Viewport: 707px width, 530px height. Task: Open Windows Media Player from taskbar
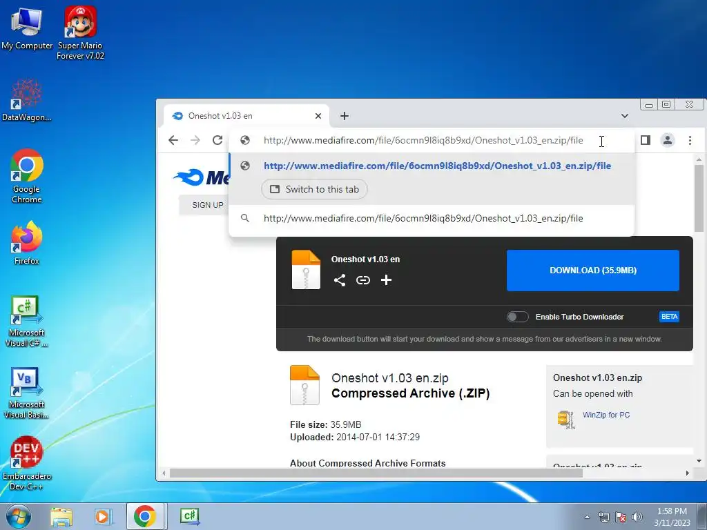click(103, 516)
